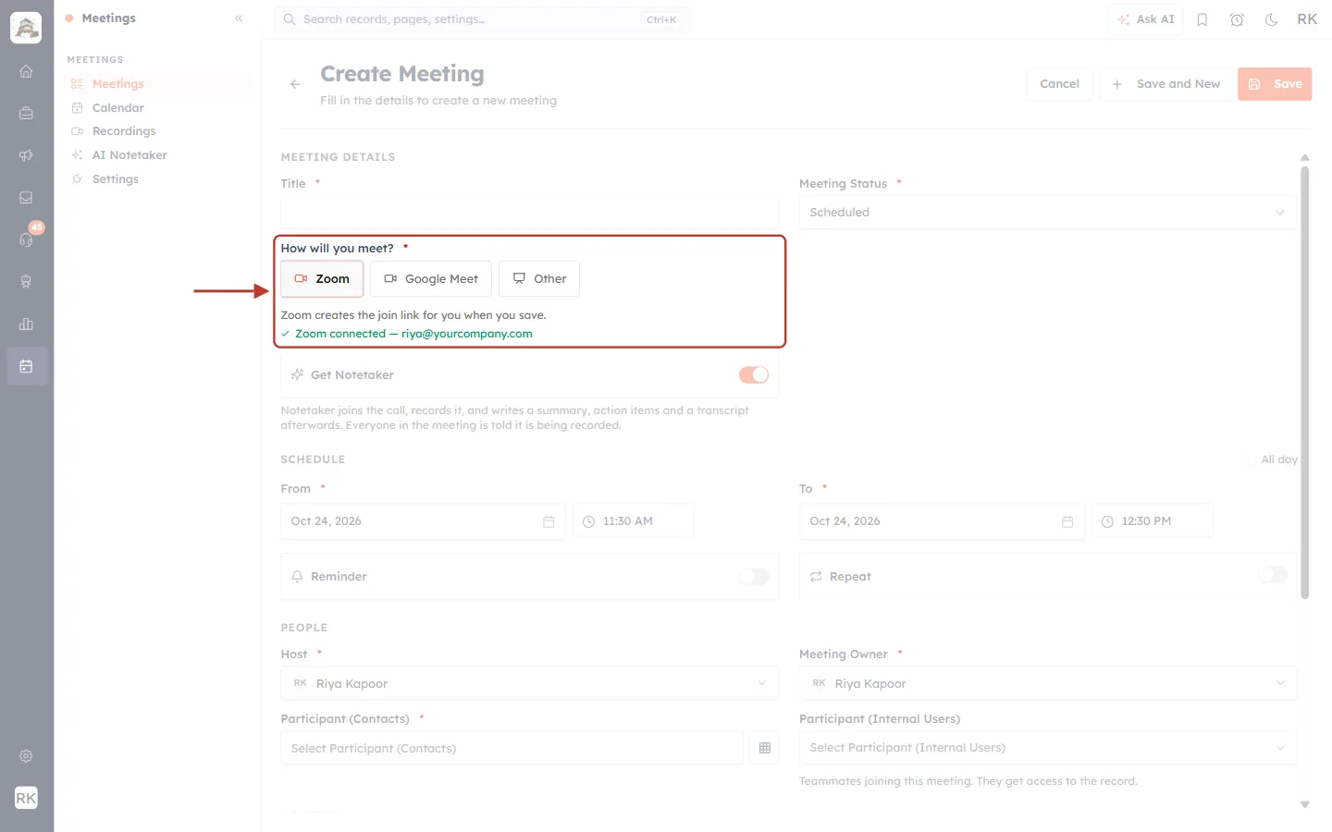Open Ask AI
The height and width of the screenshot is (832, 1332).
1145,19
